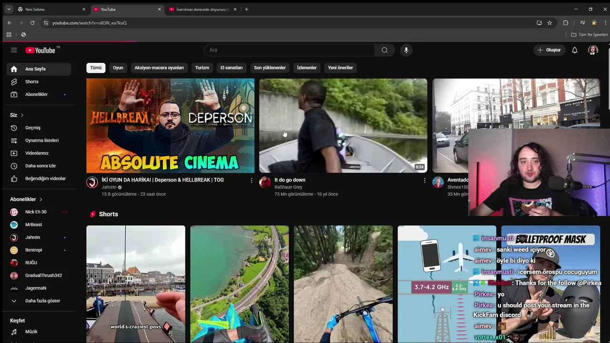Select the Tümü filter chip
Screen dimensions: 610x343
tap(96, 68)
